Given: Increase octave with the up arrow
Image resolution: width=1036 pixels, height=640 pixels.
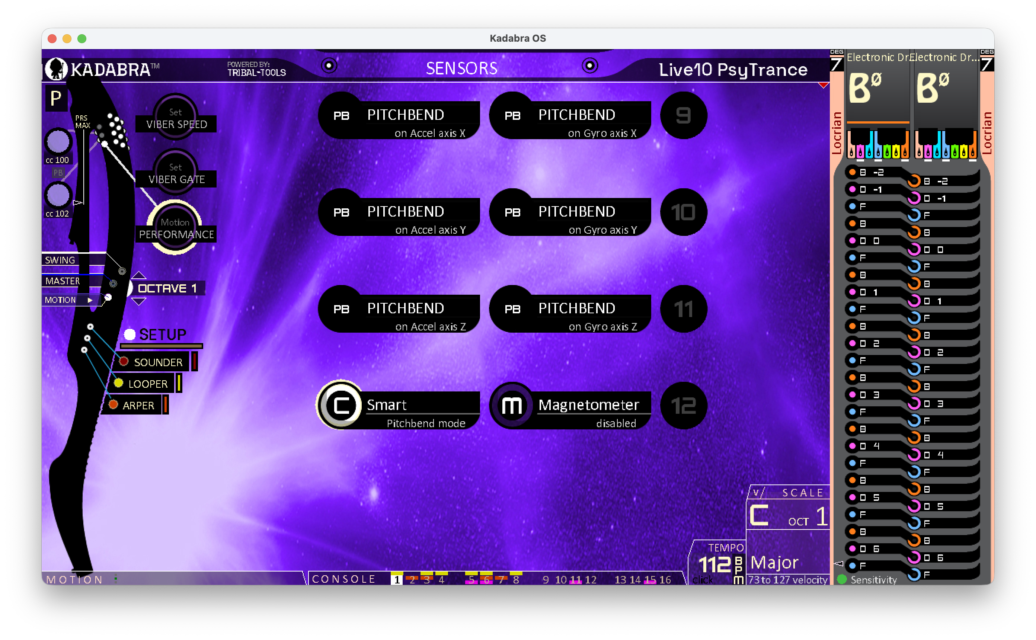Looking at the screenshot, I should (138, 275).
